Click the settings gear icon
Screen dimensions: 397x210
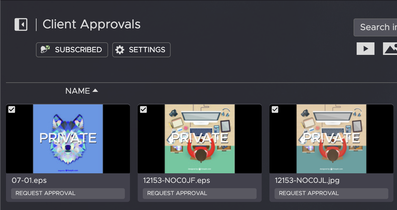point(120,50)
